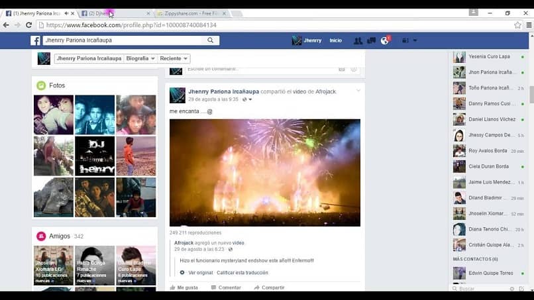The height and width of the screenshot is (300, 534).
Task: Click the chat compose icon near Buscar
Action: tap(521, 289)
